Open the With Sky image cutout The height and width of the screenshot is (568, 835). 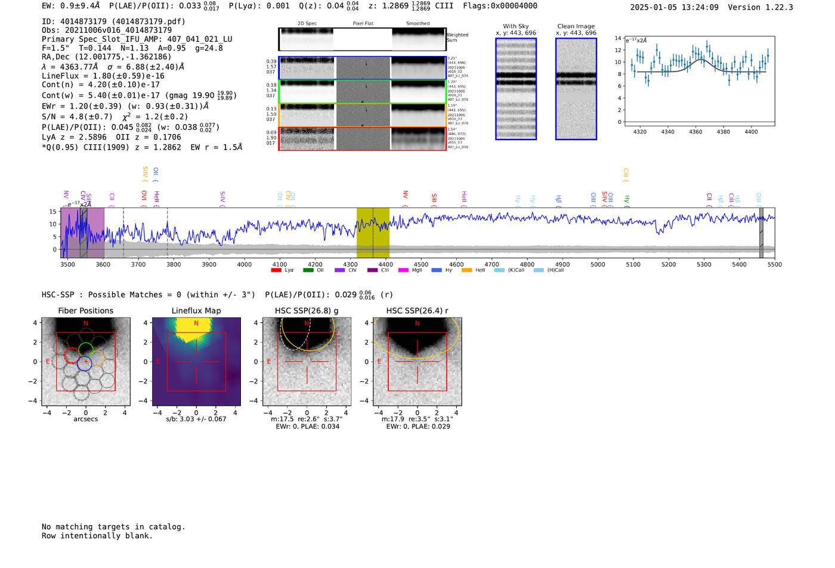(x=516, y=89)
